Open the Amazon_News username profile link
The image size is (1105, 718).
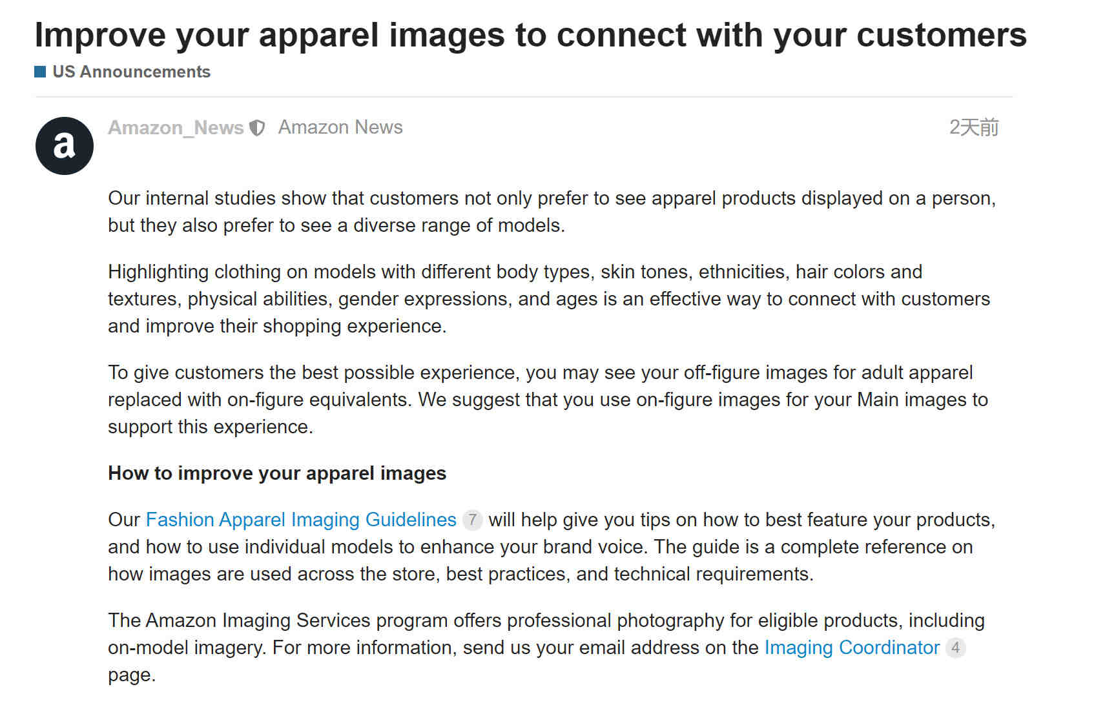point(176,128)
